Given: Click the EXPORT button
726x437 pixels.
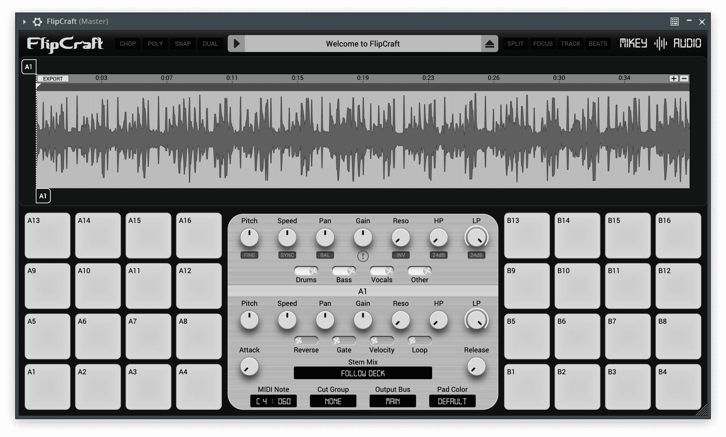Looking at the screenshot, I should 53,79.
